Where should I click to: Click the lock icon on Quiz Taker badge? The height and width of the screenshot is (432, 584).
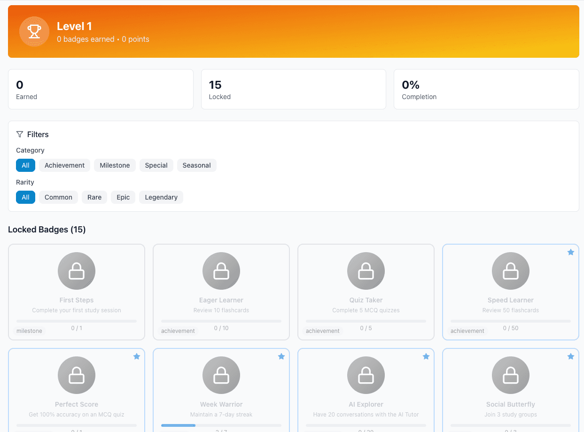366,271
